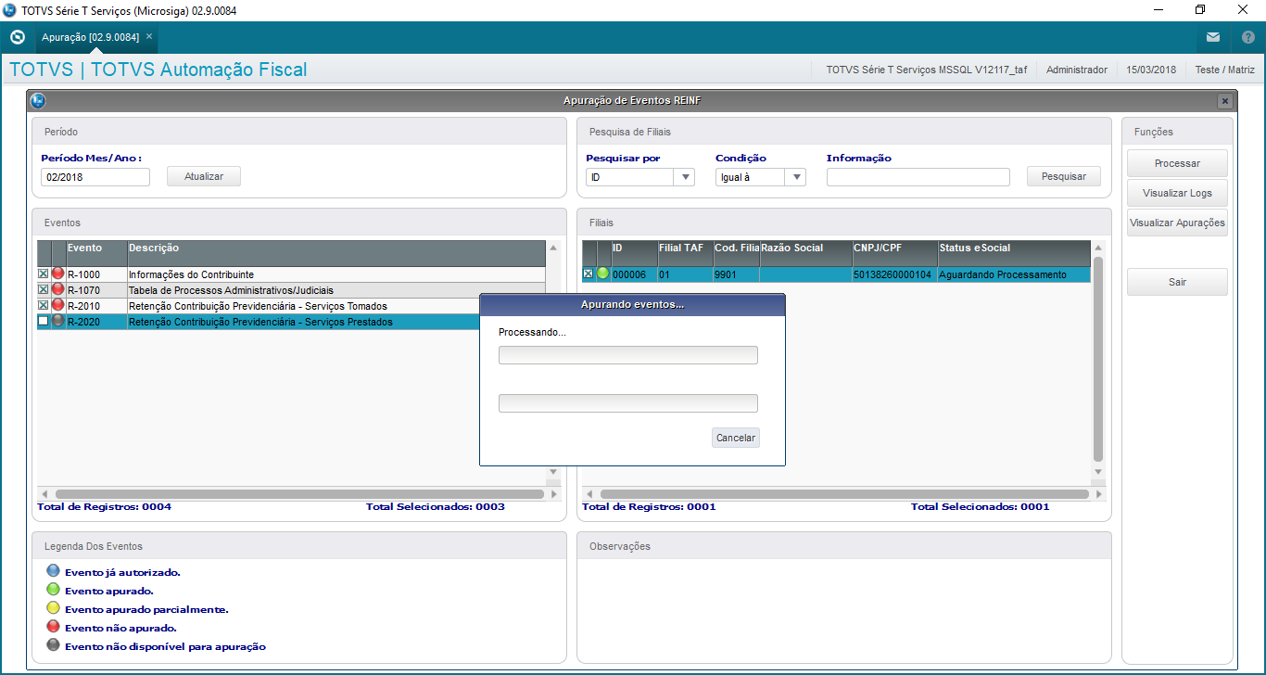Uncheck the R-1000 event checkbox

pyautogui.click(x=43, y=274)
